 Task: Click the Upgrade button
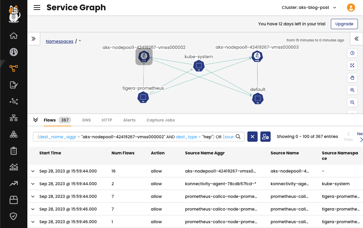coord(344,24)
